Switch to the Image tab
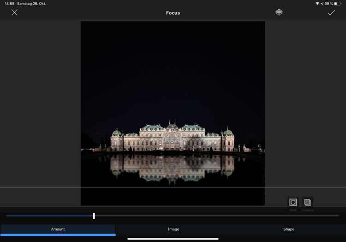The image size is (346, 242). pyautogui.click(x=173, y=230)
